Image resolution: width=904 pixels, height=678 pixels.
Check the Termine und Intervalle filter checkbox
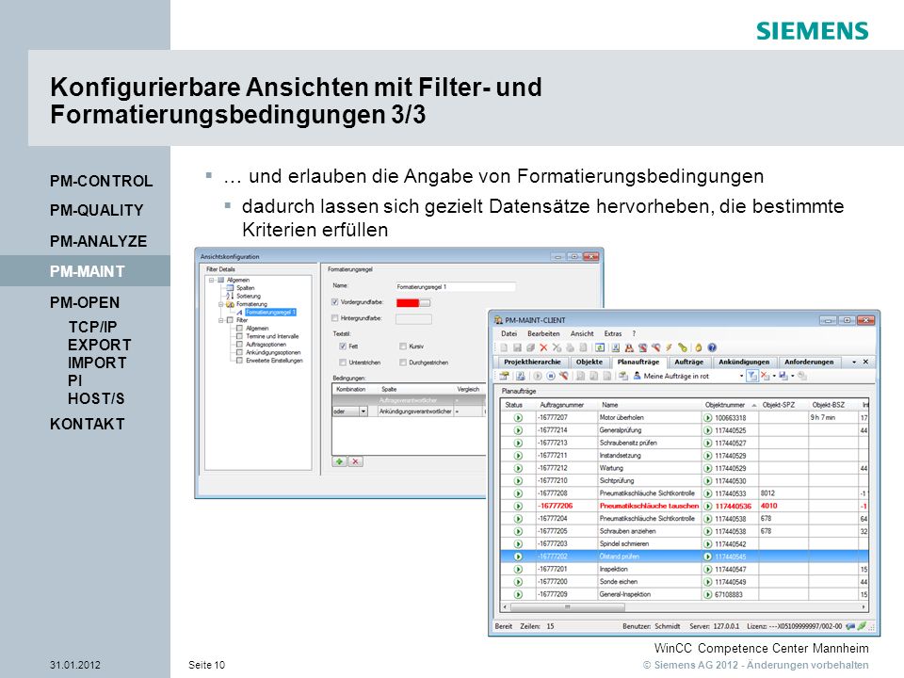point(239,336)
